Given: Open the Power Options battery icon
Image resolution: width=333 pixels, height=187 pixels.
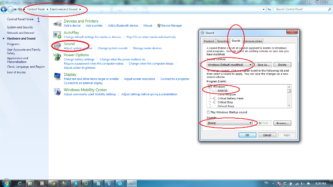Looking at the screenshot, I should [x=57, y=57].
